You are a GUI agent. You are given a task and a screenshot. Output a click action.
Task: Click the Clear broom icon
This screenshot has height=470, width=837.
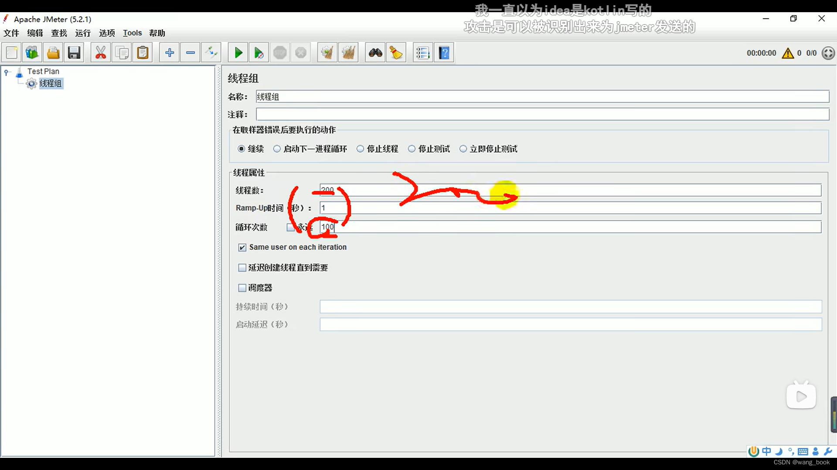[x=327, y=53]
